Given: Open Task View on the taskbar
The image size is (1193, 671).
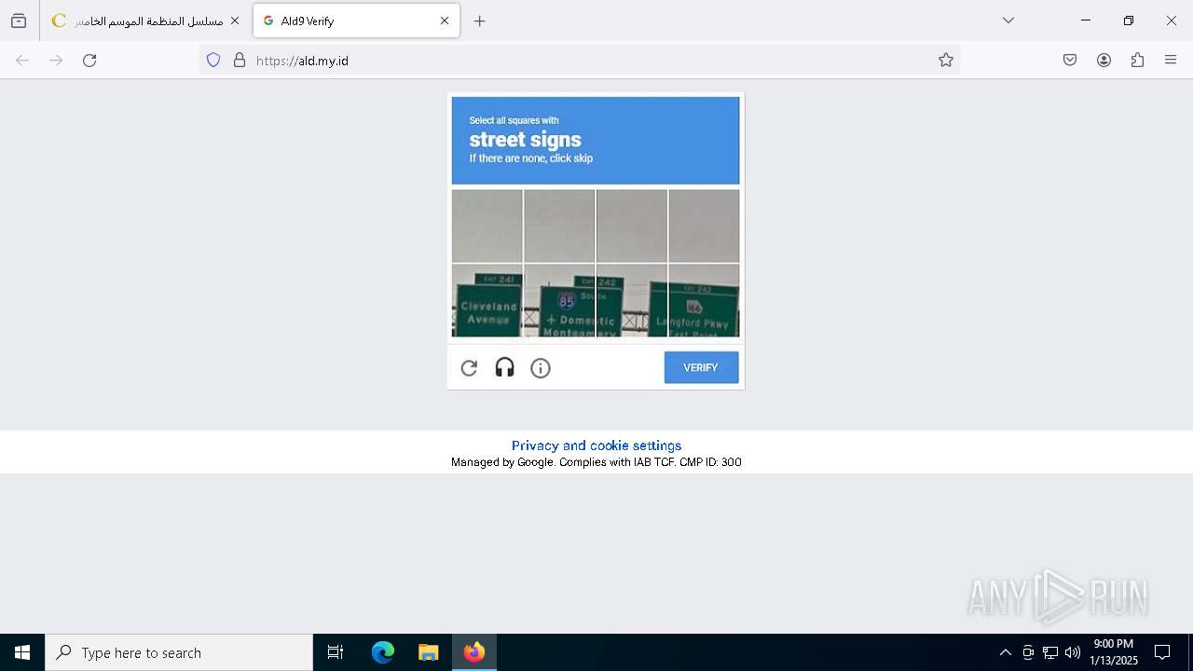Looking at the screenshot, I should click(336, 652).
